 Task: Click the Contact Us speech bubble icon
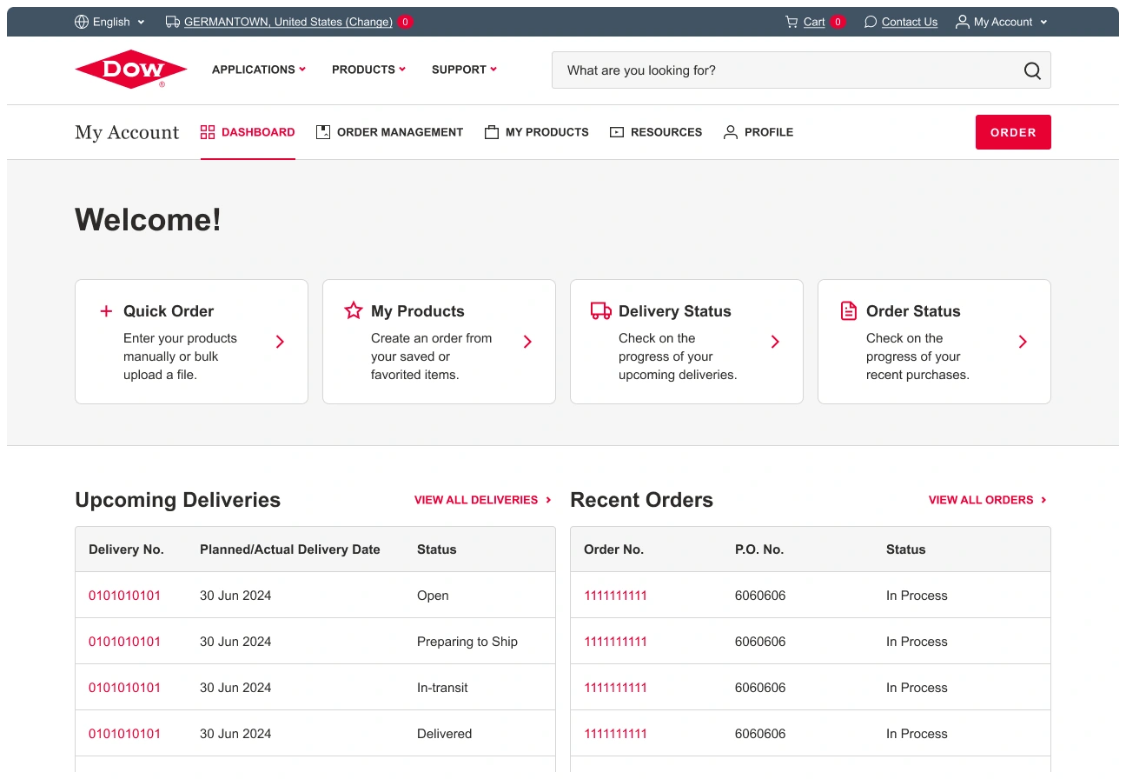870,22
